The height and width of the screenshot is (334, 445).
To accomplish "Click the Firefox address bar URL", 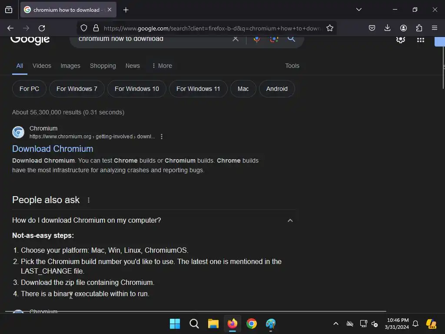I will pos(212,28).
